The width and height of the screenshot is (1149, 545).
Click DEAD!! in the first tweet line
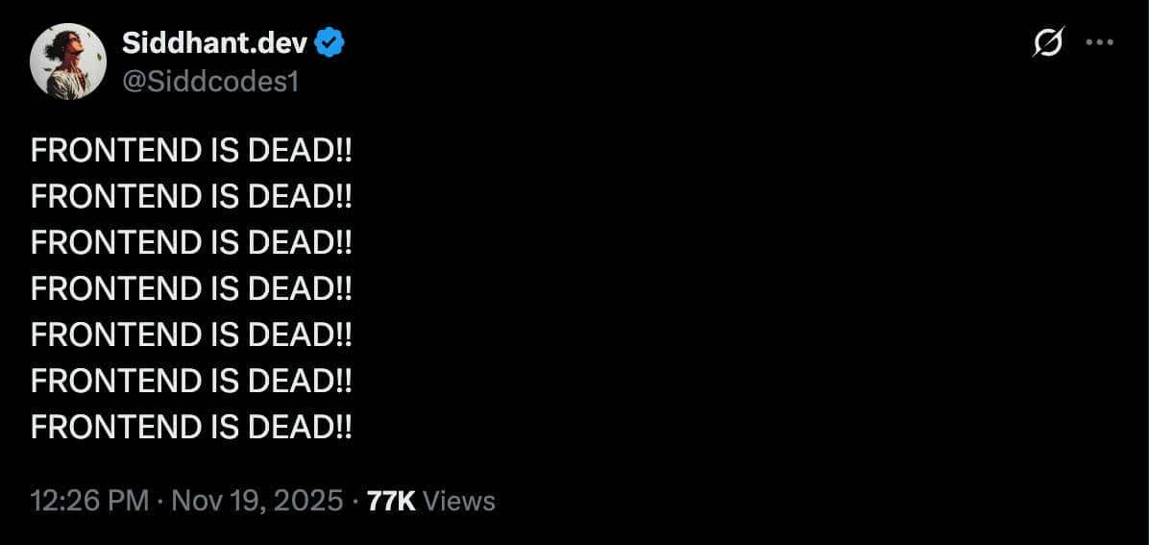[300, 150]
